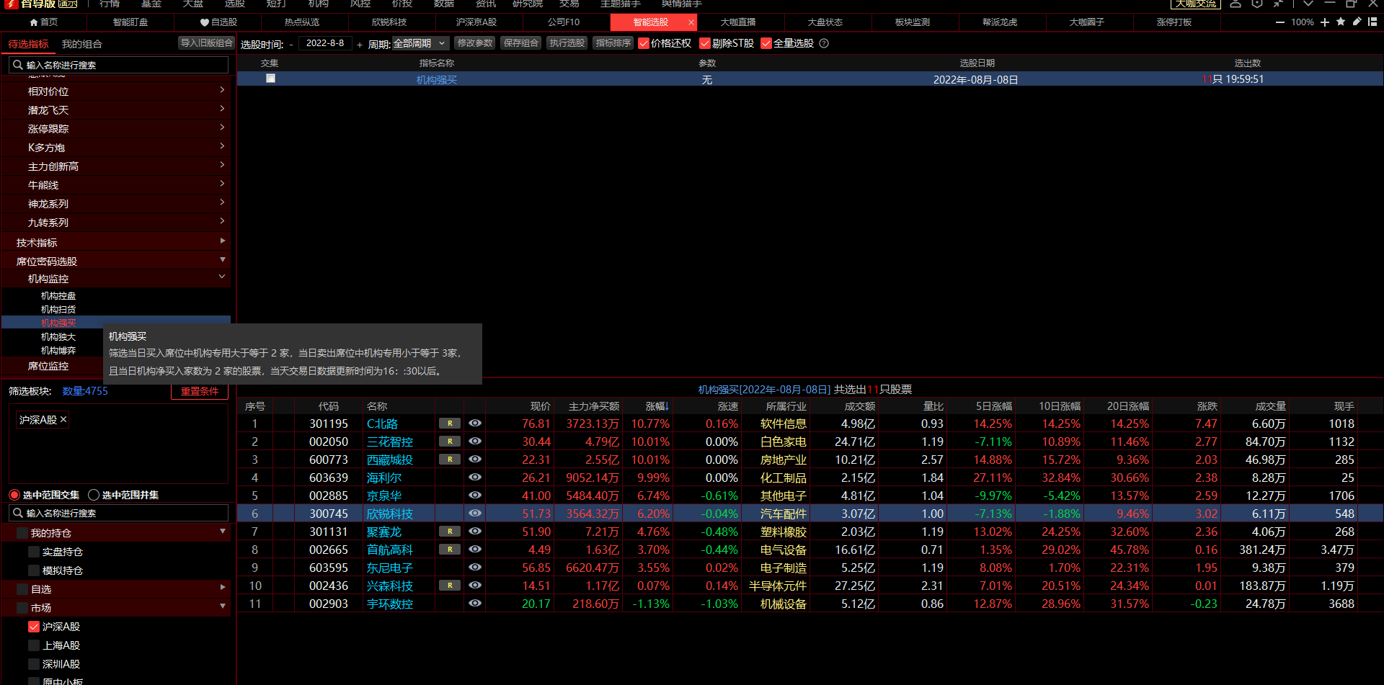Zoom in with the plus icon
This screenshot has width=1384, height=685.
click(1325, 22)
